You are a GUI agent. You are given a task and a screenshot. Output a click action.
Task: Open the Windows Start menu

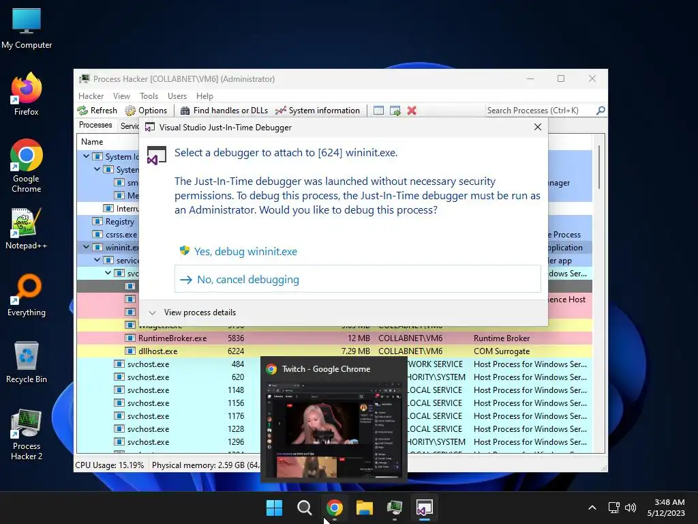[274, 508]
